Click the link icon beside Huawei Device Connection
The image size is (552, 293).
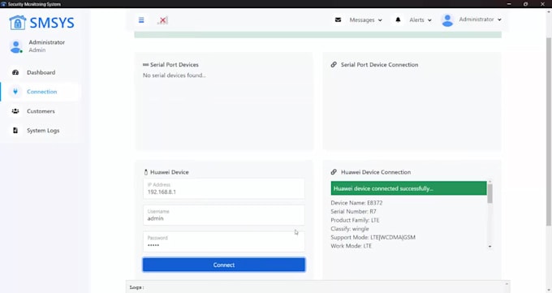pyautogui.click(x=334, y=172)
